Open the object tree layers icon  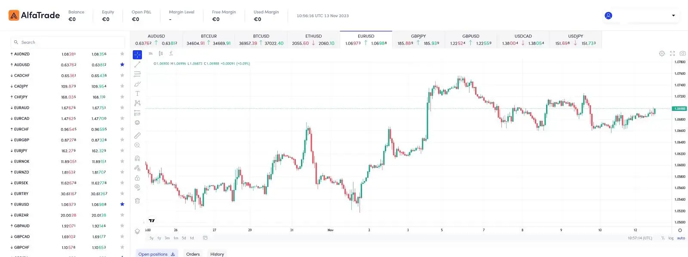coord(137,231)
